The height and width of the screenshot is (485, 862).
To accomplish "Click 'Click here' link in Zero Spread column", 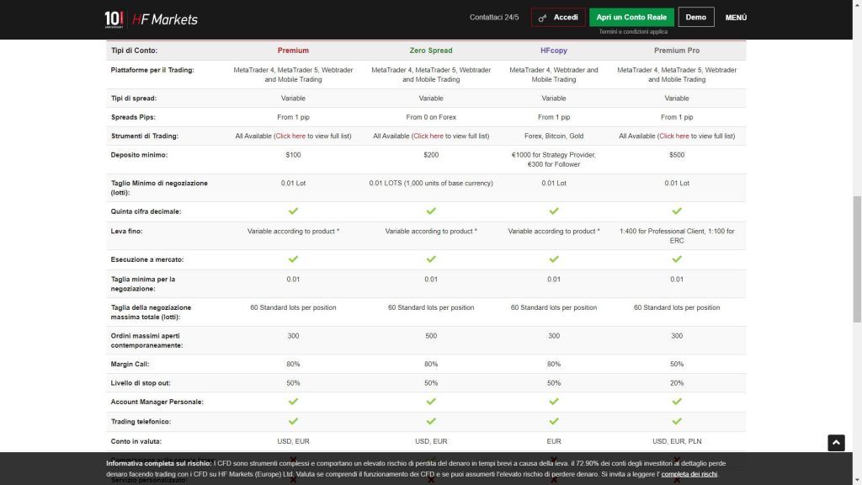I will (428, 136).
